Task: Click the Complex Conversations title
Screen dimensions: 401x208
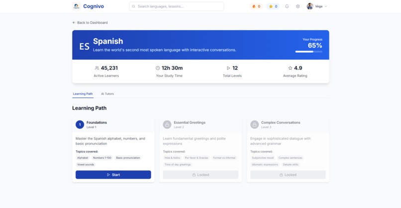Action: pos(281,123)
